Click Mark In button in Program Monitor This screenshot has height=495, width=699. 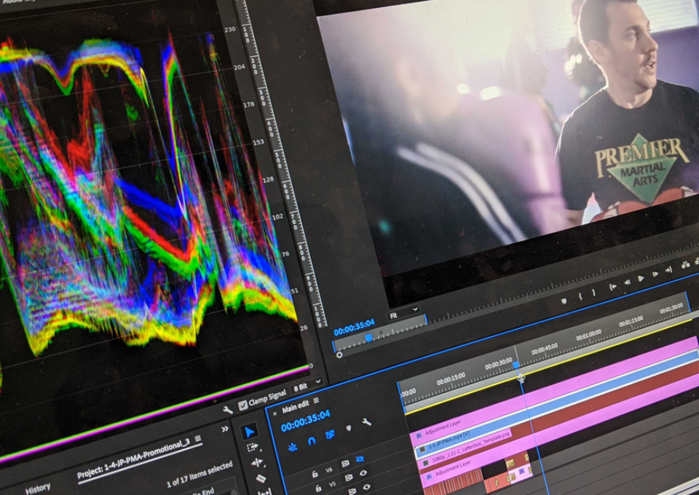tap(580, 296)
